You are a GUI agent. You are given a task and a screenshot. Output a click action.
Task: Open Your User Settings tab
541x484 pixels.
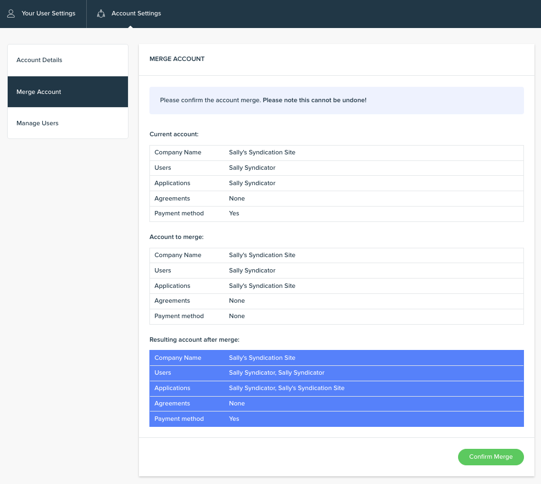click(x=43, y=14)
